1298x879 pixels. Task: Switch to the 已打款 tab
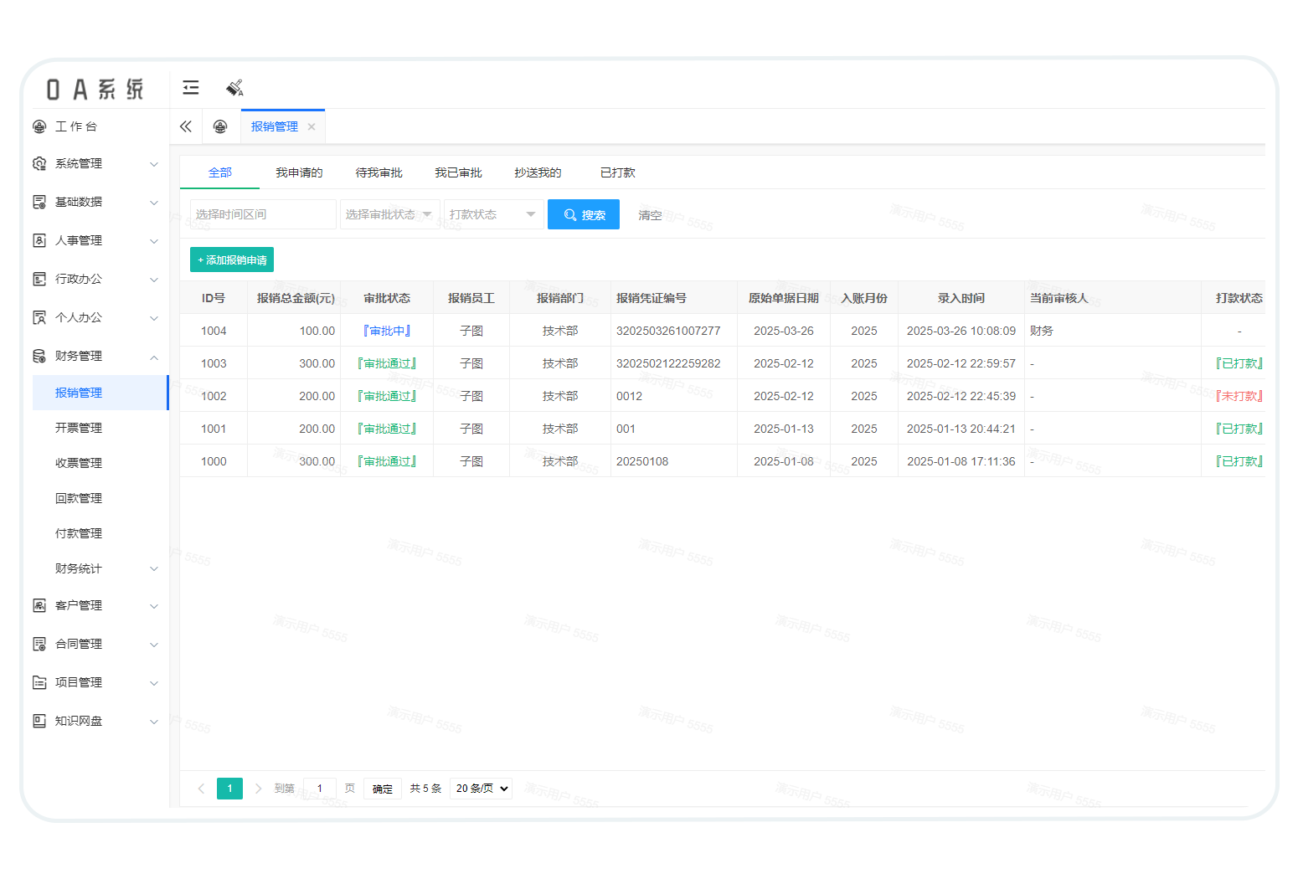(x=617, y=172)
